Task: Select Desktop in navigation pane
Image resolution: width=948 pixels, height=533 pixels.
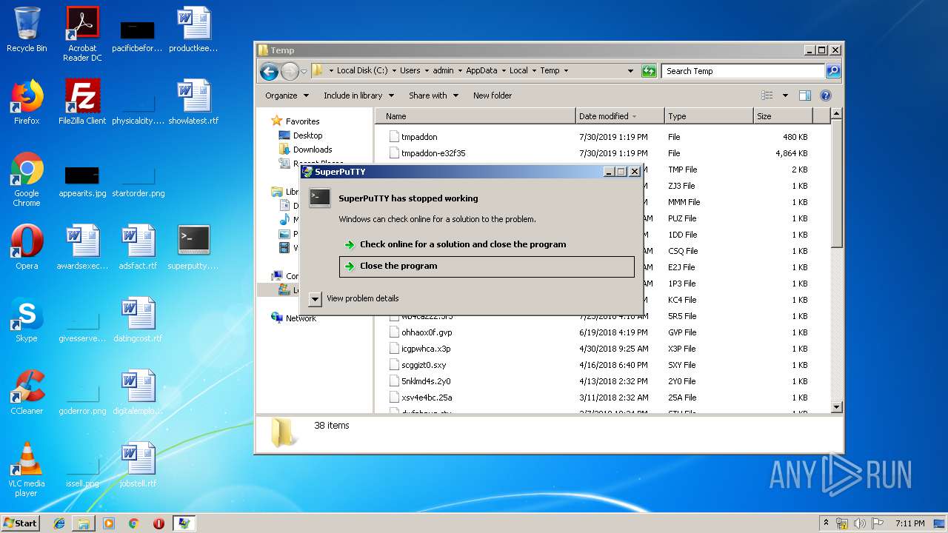Action: (307, 135)
